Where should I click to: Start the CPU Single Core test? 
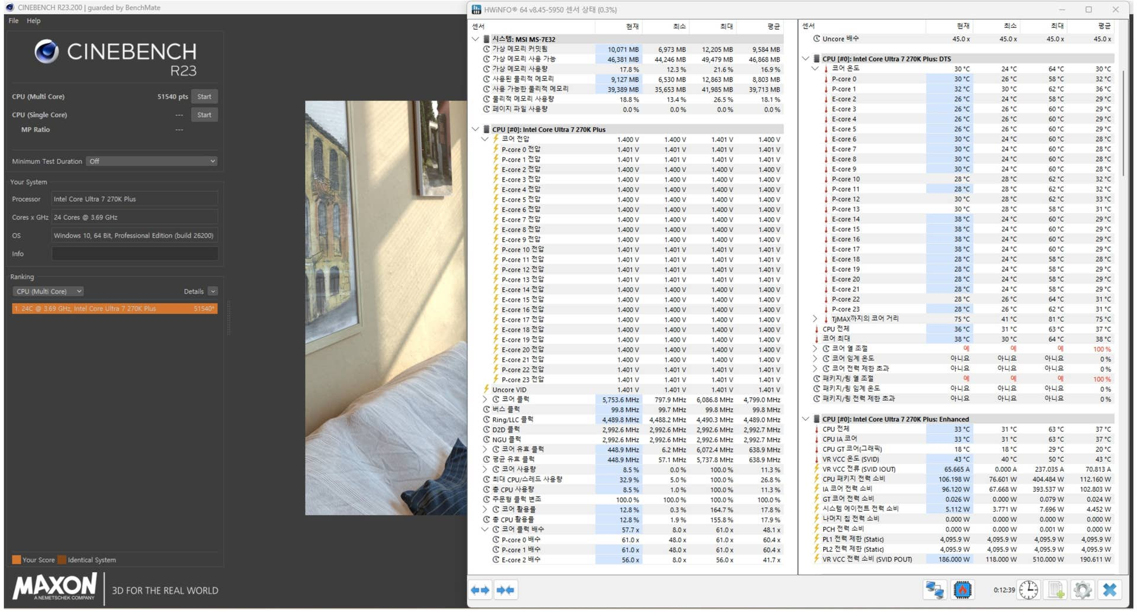coord(204,115)
